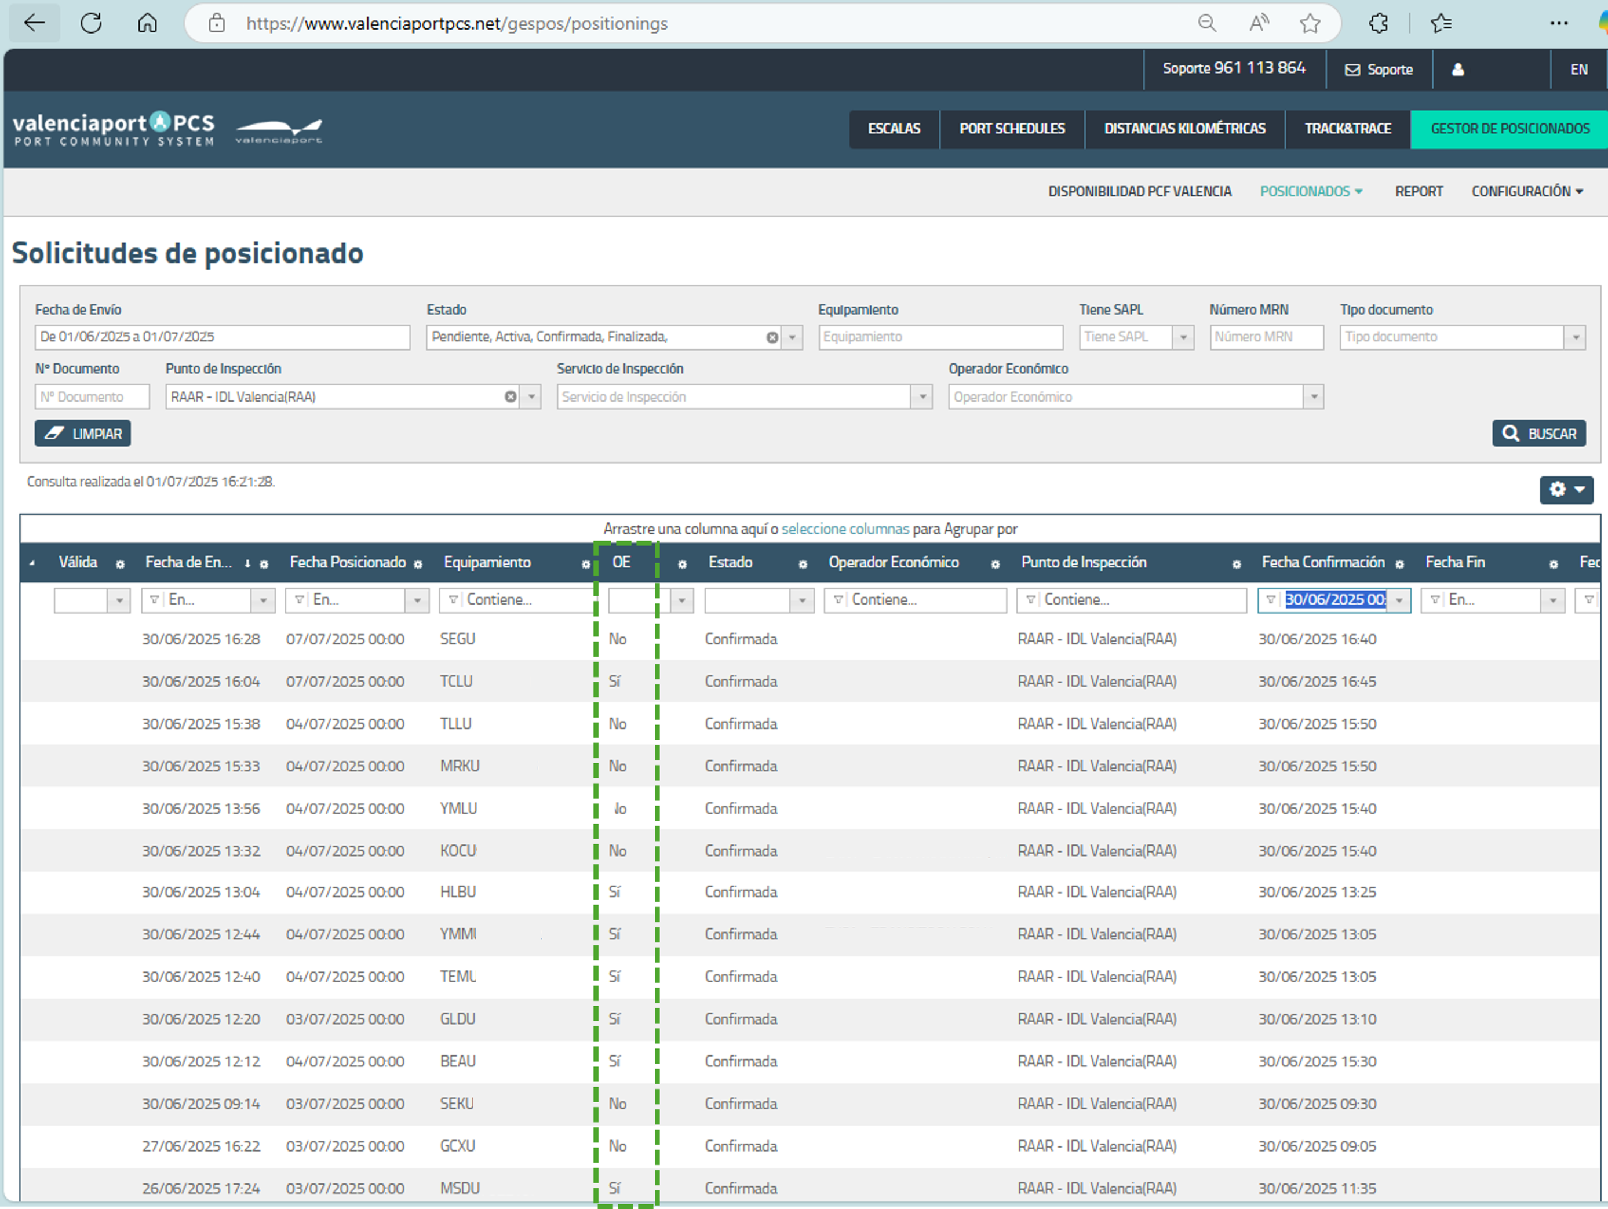The height and width of the screenshot is (1209, 1608).
Task: Go back to the previous browser page
Action: pos(34,23)
